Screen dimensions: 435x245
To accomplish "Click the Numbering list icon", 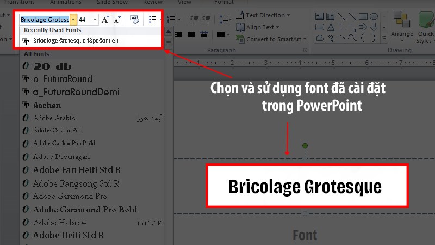I will (x=171, y=20).
